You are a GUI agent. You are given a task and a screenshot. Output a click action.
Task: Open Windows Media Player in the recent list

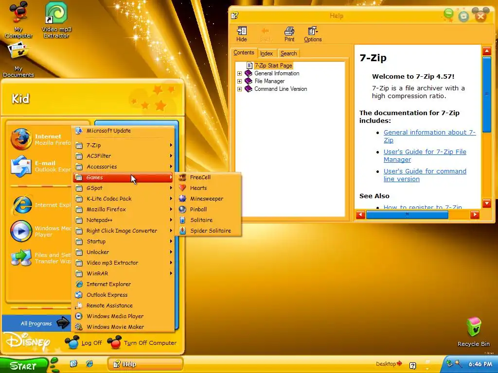(x=40, y=231)
